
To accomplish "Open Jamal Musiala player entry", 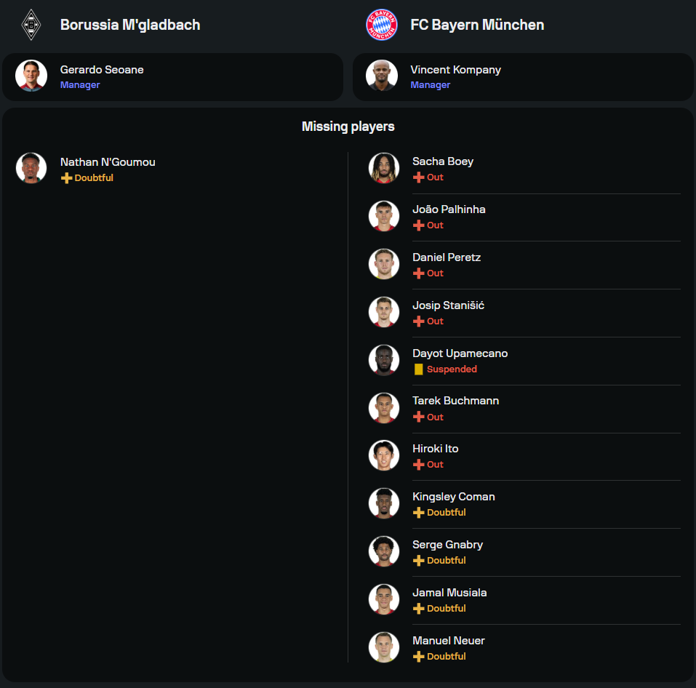I will (449, 593).
